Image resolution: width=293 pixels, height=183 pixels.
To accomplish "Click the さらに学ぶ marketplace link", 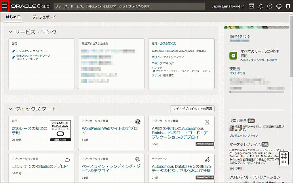I will click(236, 168).
